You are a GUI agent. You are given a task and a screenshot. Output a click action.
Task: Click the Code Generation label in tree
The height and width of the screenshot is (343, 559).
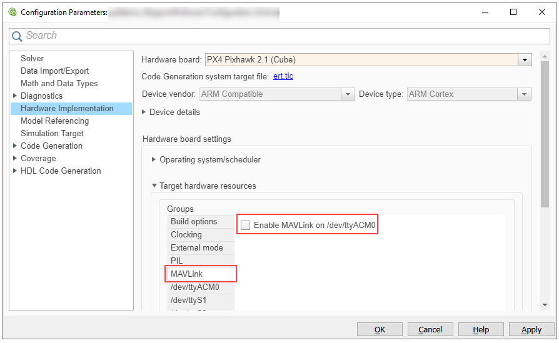coord(51,146)
